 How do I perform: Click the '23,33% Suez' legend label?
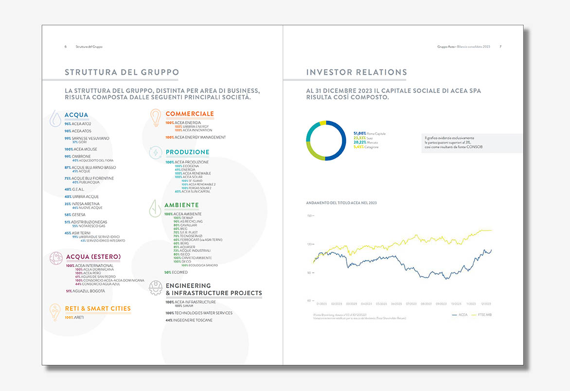pyautogui.click(x=363, y=138)
